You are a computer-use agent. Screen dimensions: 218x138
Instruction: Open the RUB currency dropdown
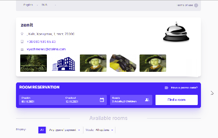coord(49,5)
